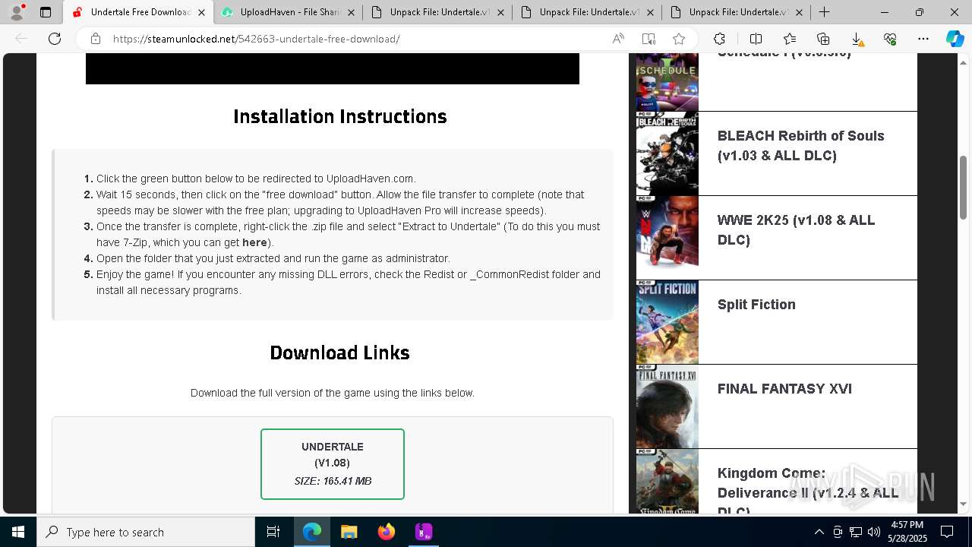Select the Download Links heading text
This screenshot has width=972, height=547.
[x=340, y=353]
